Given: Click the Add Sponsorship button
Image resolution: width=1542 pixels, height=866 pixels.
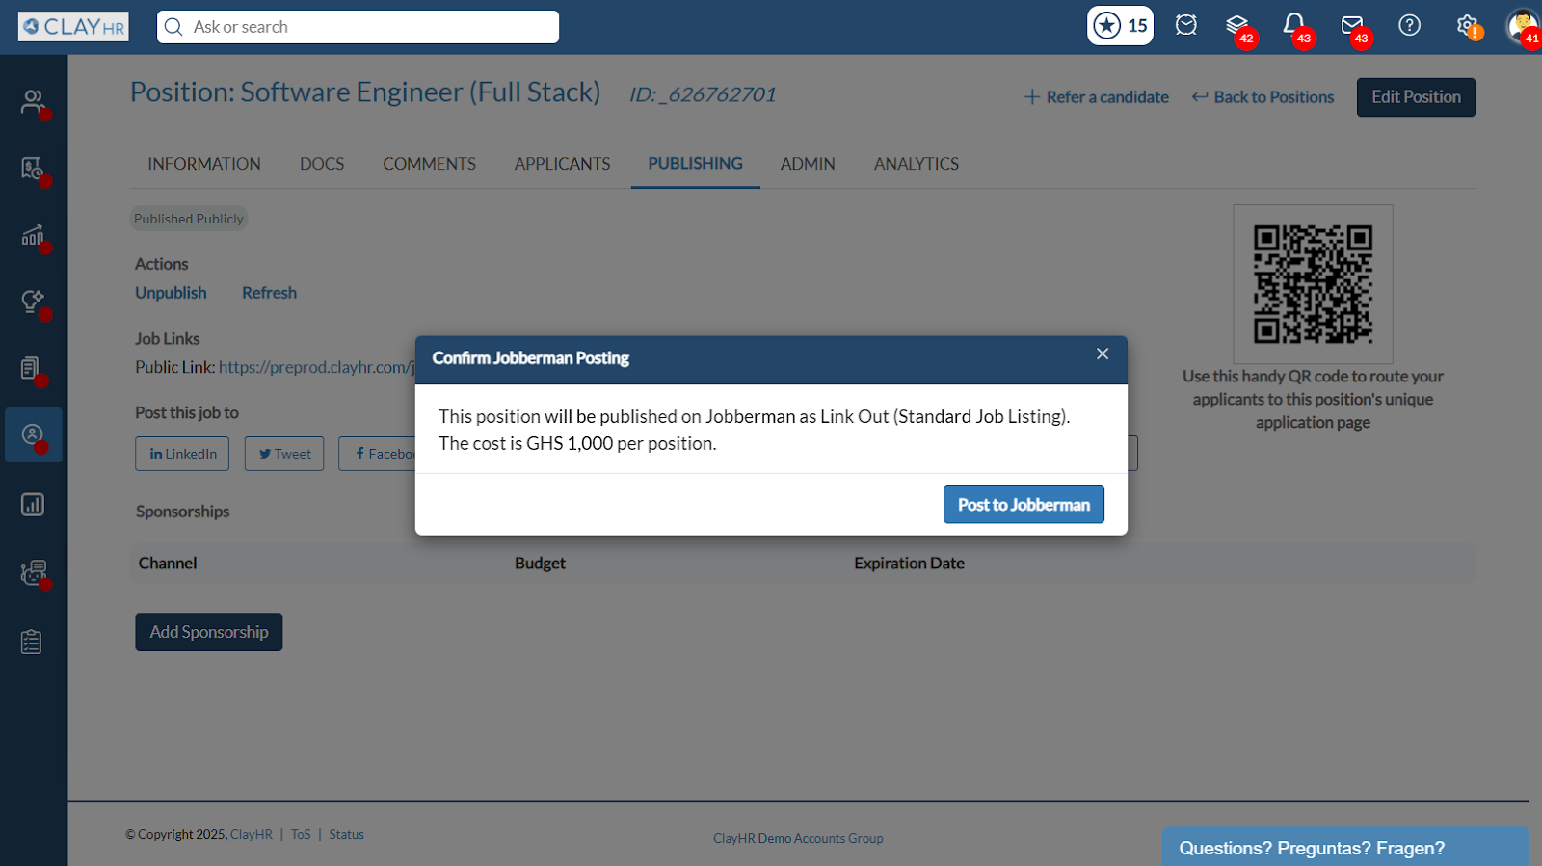Looking at the screenshot, I should 209,632.
